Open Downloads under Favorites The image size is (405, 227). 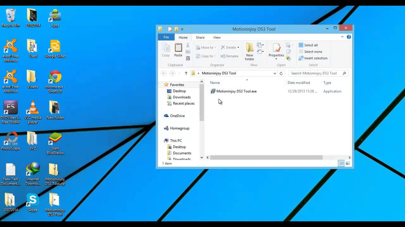[x=182, y=97]
